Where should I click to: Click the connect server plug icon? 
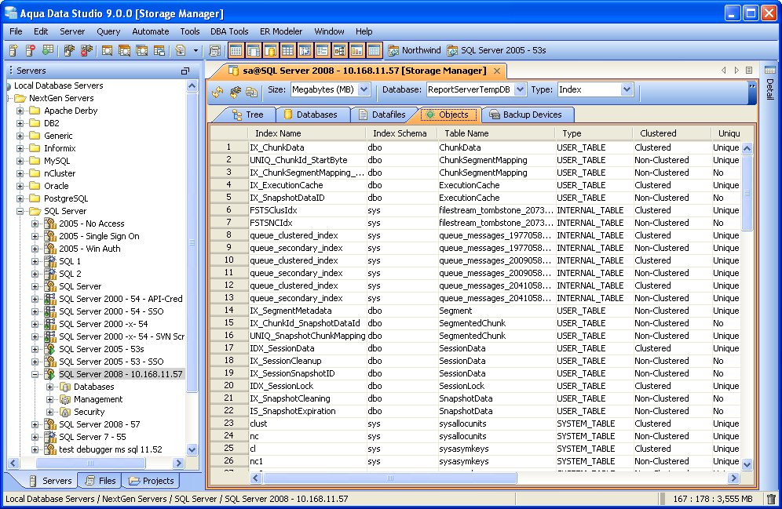(69, 50)
